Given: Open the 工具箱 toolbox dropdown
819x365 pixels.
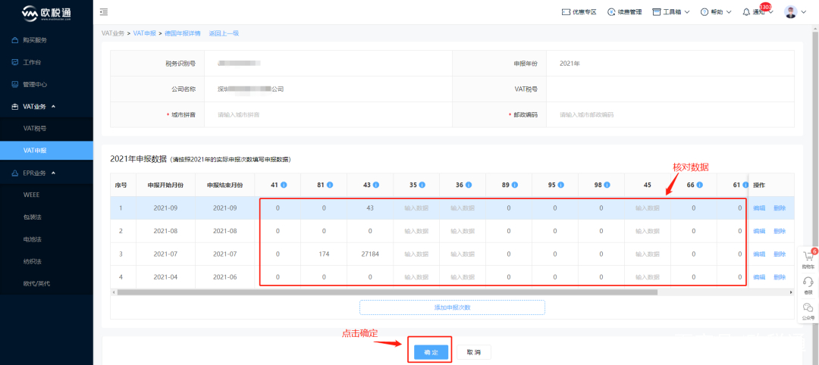Looking at the screenshot, I should 671,12.
